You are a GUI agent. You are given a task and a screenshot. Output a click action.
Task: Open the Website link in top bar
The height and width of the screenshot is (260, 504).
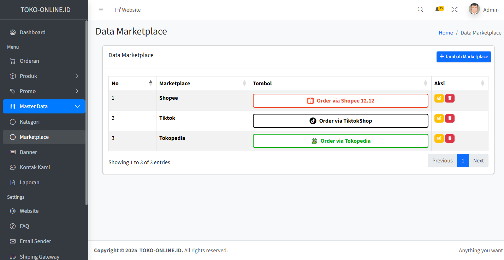(x=128, y=10)
